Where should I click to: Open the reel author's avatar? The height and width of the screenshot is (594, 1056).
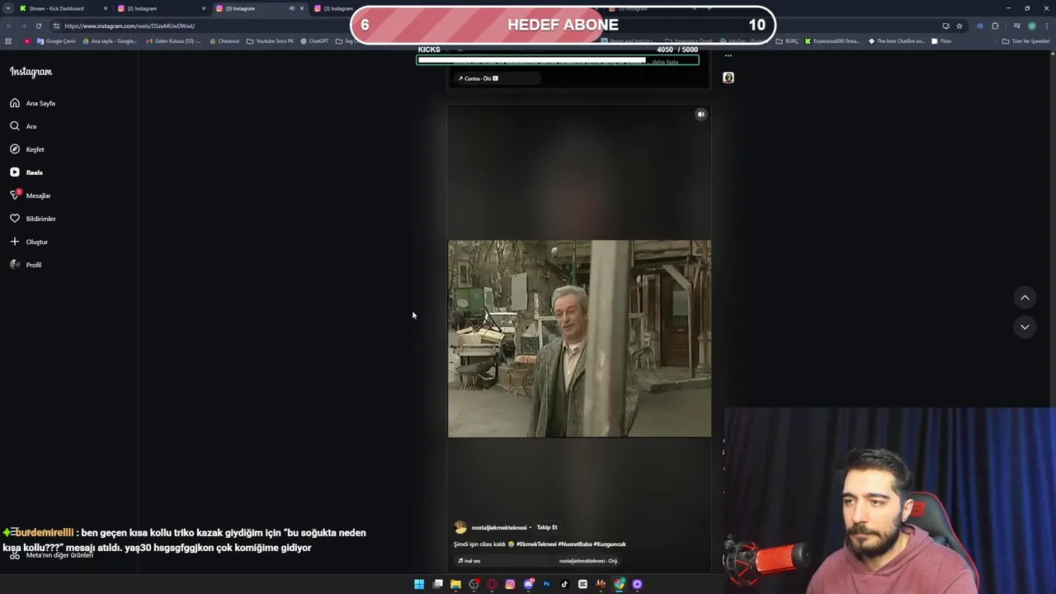click(x=460, y=527)
